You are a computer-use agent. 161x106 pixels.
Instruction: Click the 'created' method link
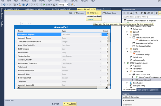point(90,19)
